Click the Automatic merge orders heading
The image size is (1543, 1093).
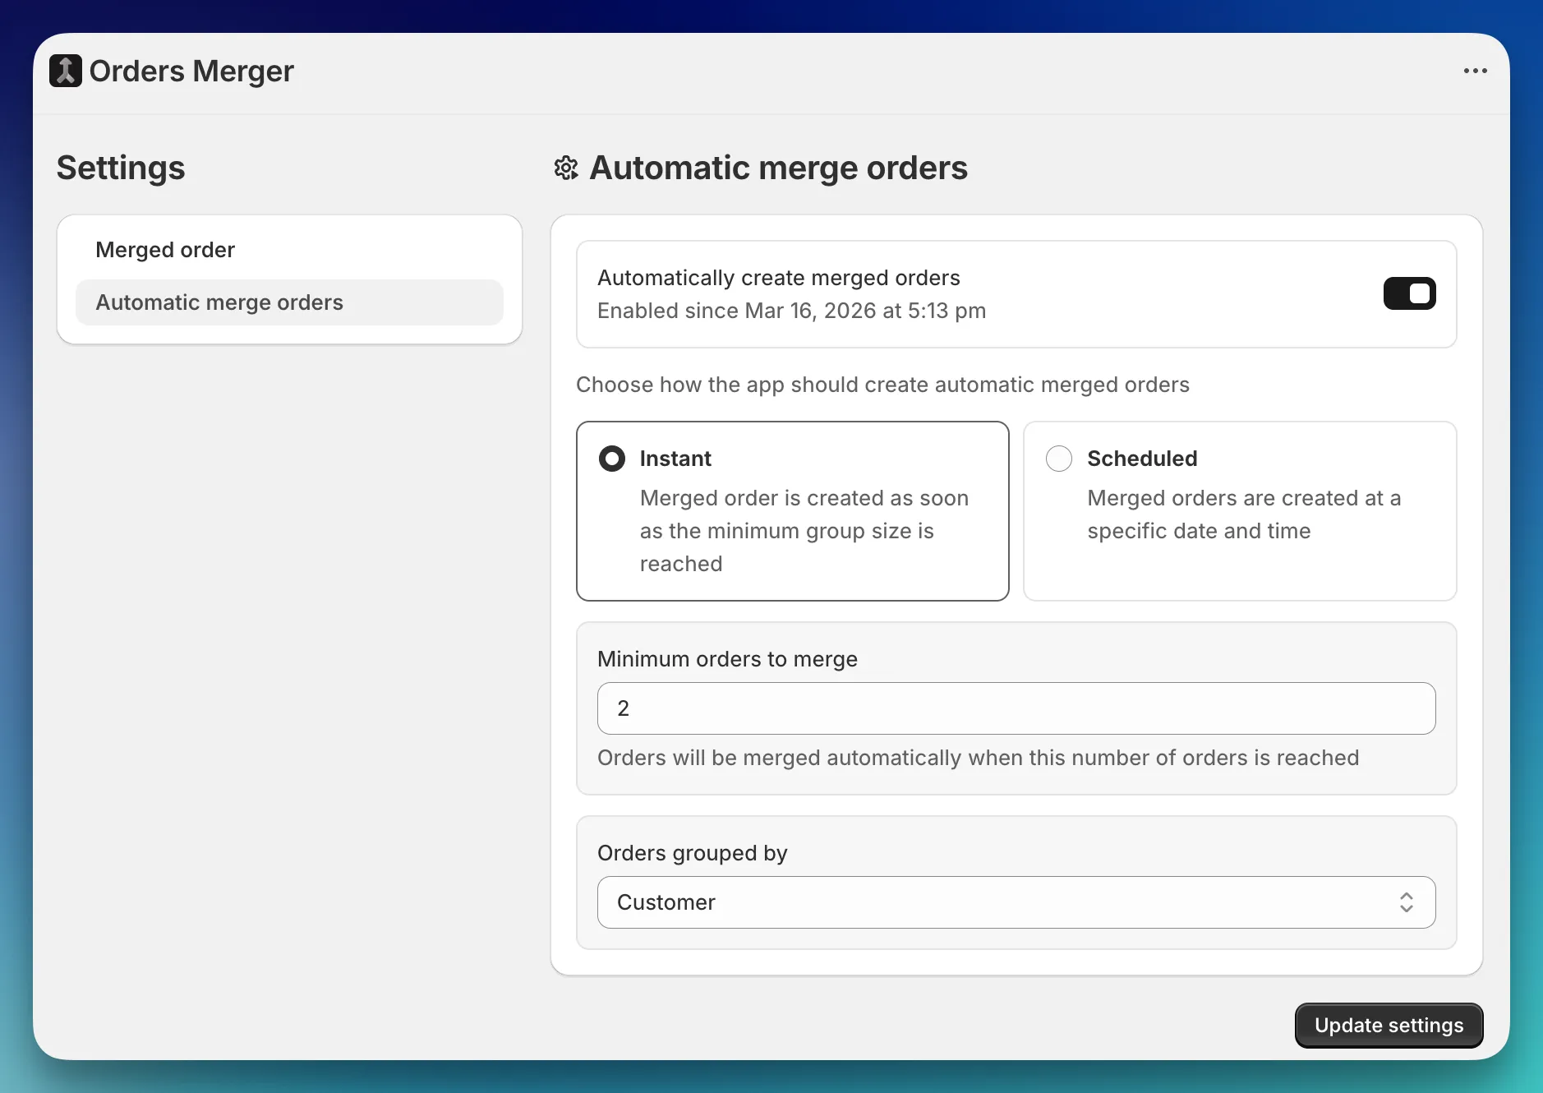click(777, 168)
